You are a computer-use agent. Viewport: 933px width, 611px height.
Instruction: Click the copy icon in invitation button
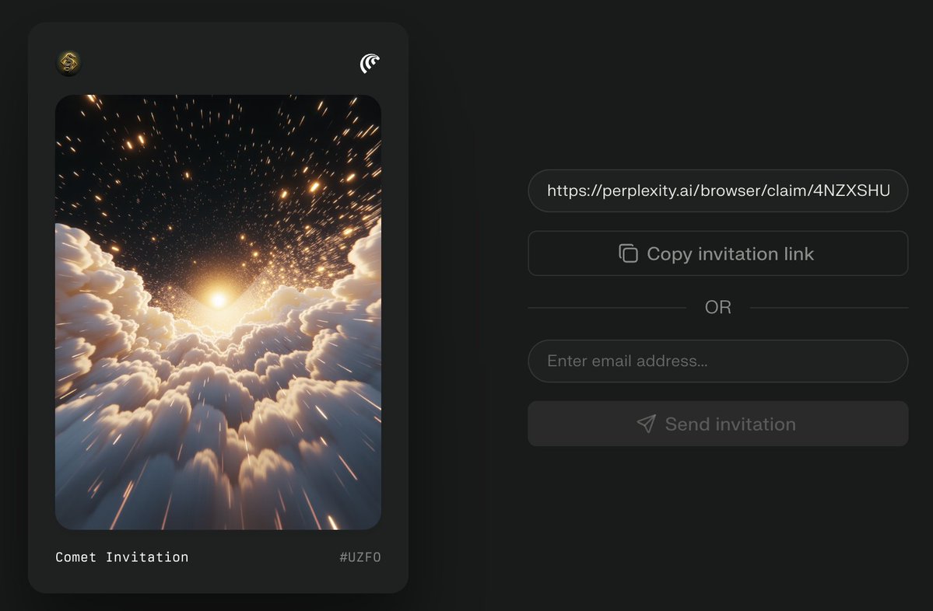(x=628, y=253)
